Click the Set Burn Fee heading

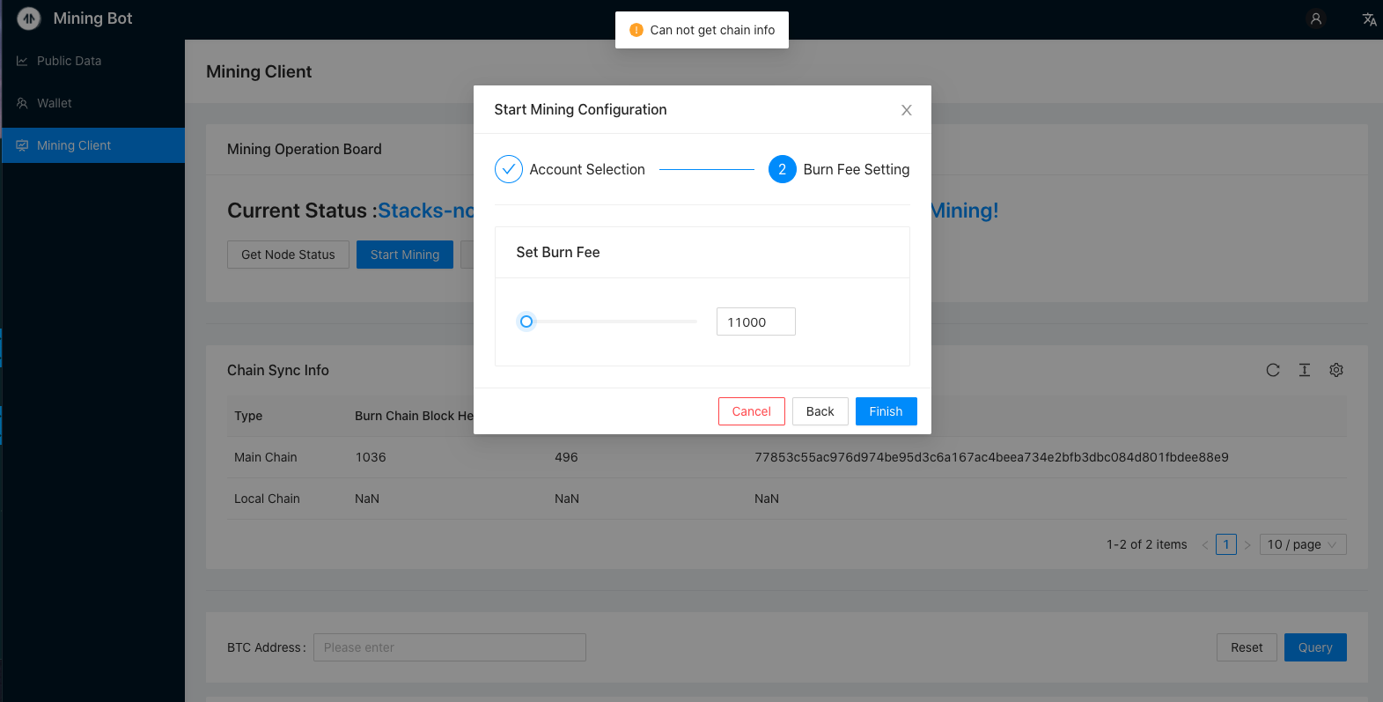tap(558, 252)
